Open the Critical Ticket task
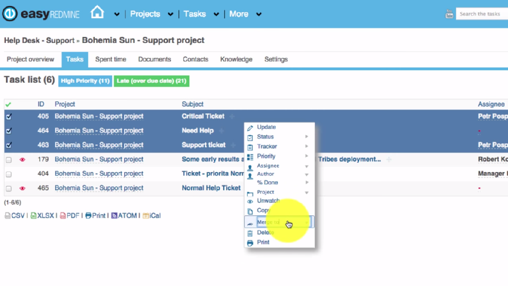Image resolution: width=508 pixels, height=286 pixels. pyautogui.click(x=203, y=116)
